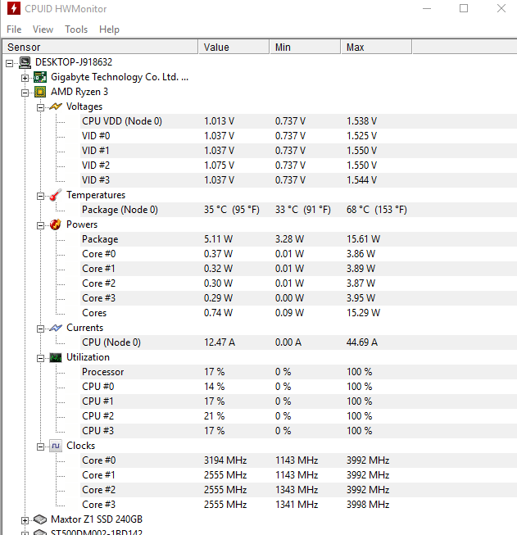Select the AMD Ryzen 3 label
517x535 pixels.
[x=79, y=92]
